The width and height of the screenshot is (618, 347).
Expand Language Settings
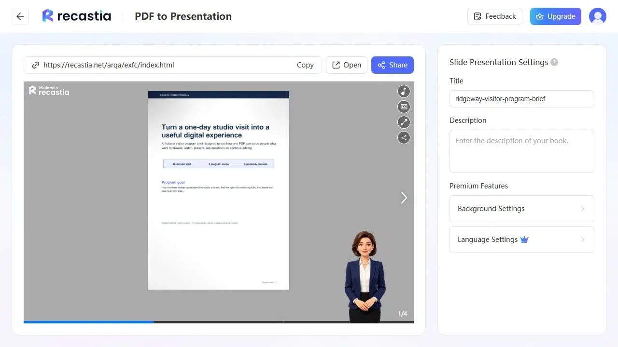522,240
